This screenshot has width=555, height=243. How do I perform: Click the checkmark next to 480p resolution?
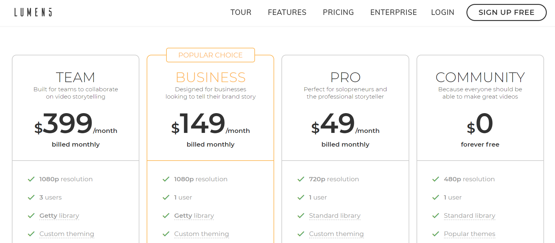click(x=435, y=179)
